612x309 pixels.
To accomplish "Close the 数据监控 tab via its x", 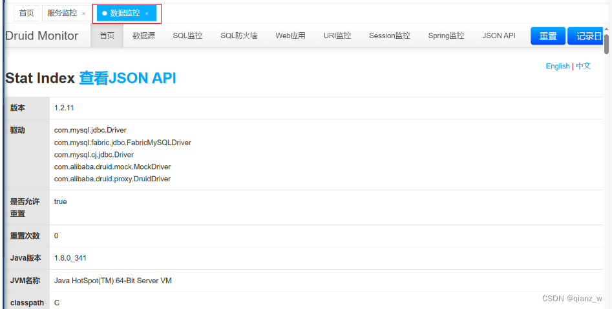I will point(147,14).
